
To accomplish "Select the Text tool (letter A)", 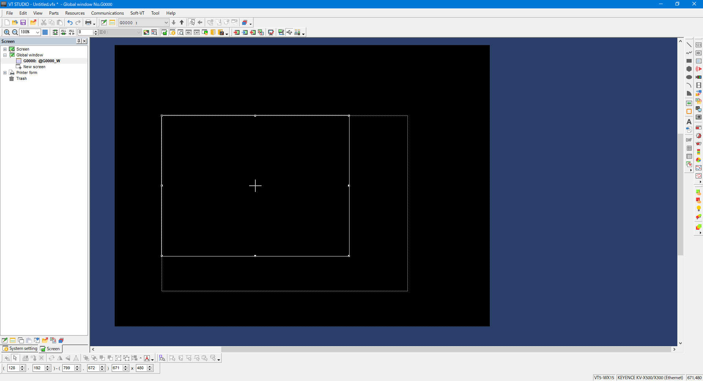I will coord(689,122).
